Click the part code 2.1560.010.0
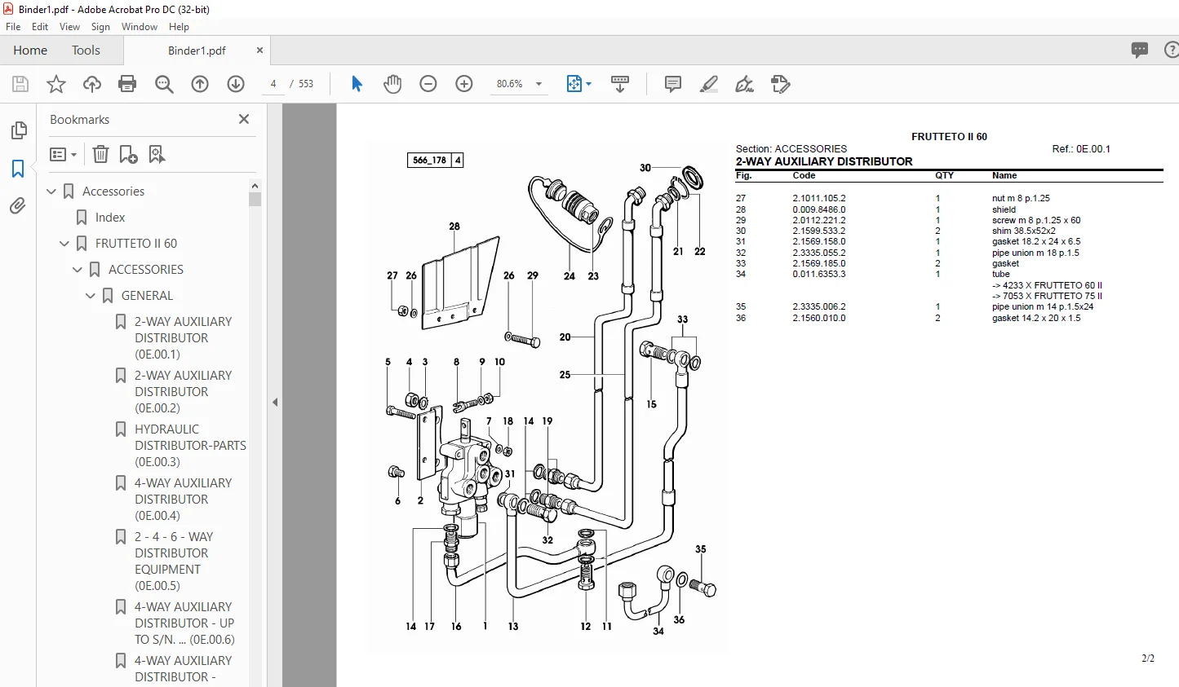Screen dimensions: 1179x687 tap(819, 318)
